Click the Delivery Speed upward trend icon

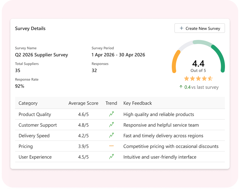(x=111, y=135)
